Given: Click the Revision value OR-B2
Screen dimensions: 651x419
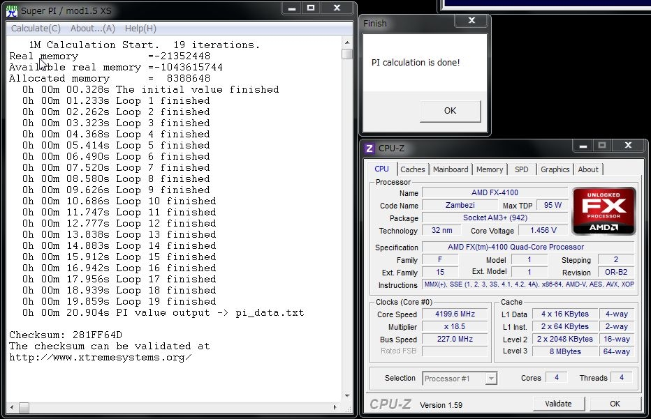Looking at the screenshot, I should pos(615,273).
